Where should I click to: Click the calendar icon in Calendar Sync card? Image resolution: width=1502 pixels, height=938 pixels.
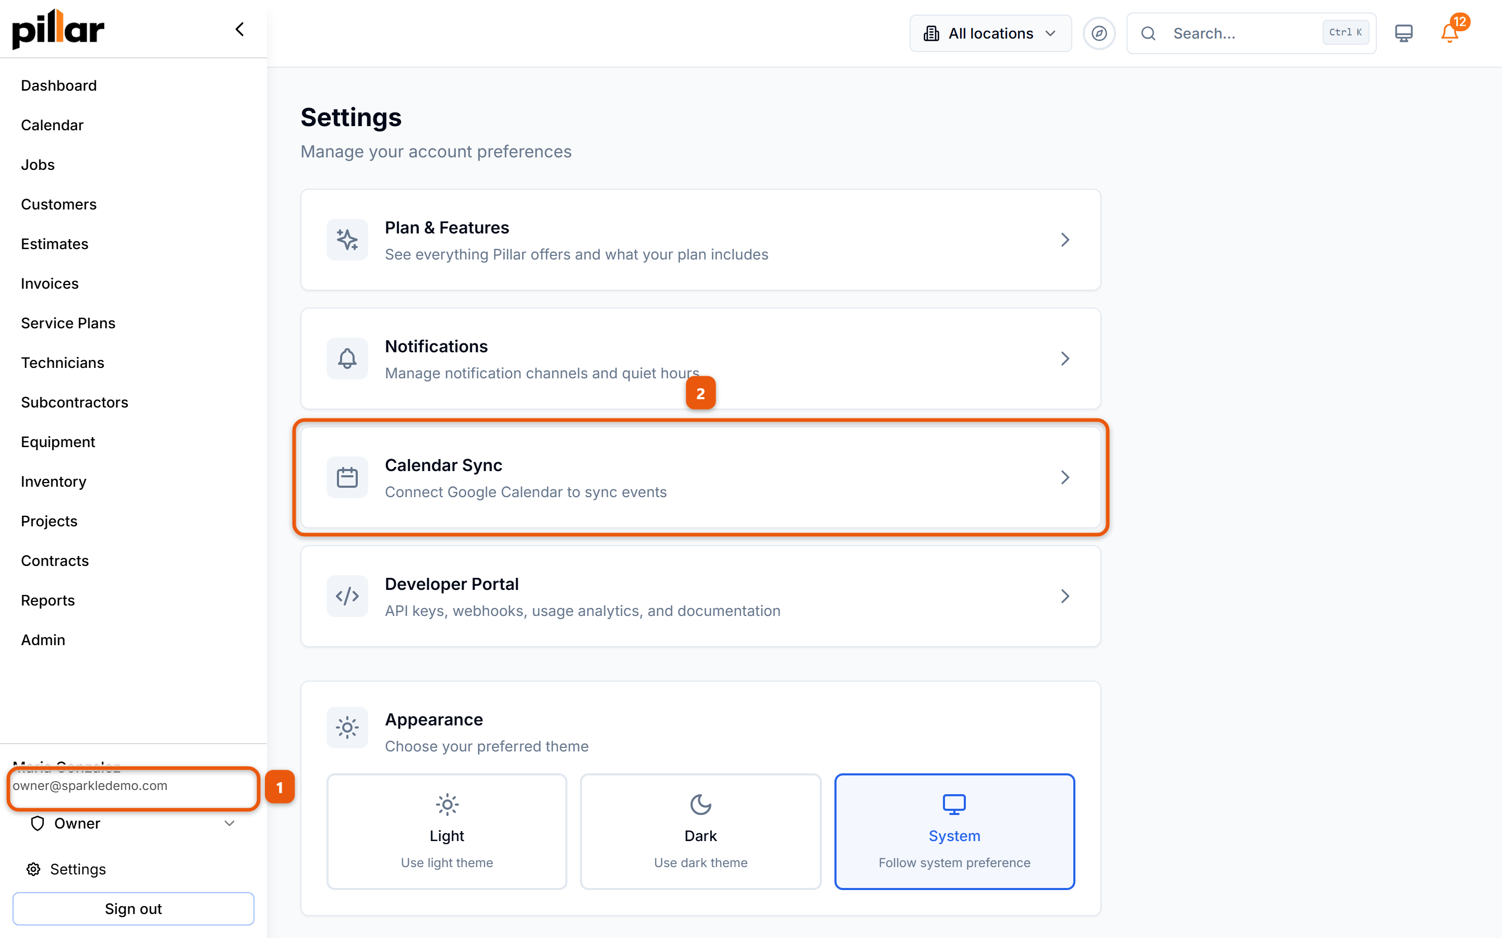click(347, 477)
